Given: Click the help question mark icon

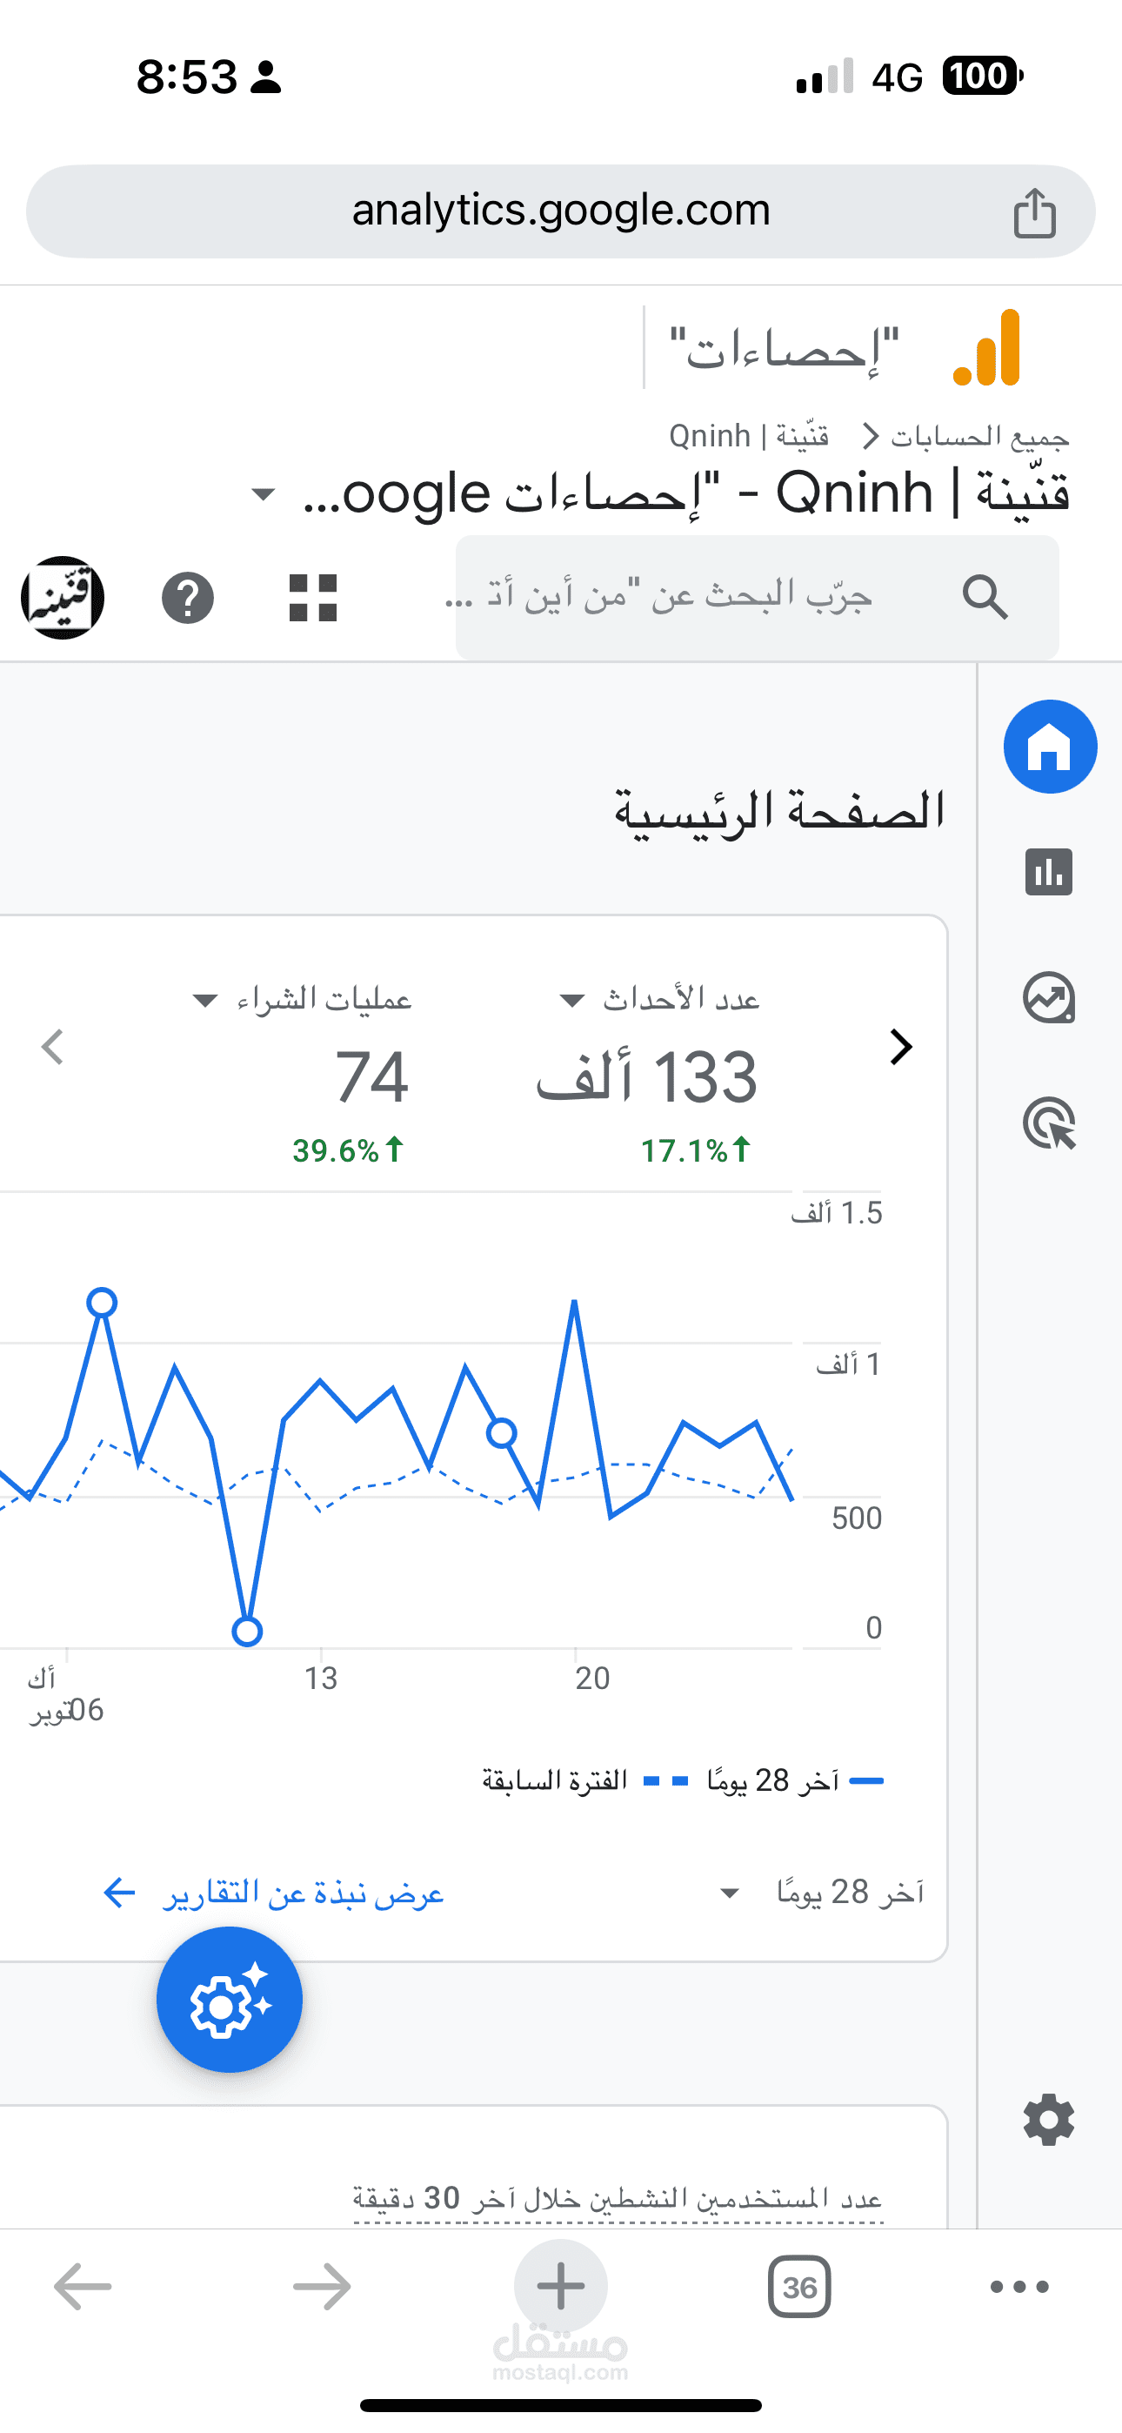Looking at the screenshot, I should coord(188,598).
